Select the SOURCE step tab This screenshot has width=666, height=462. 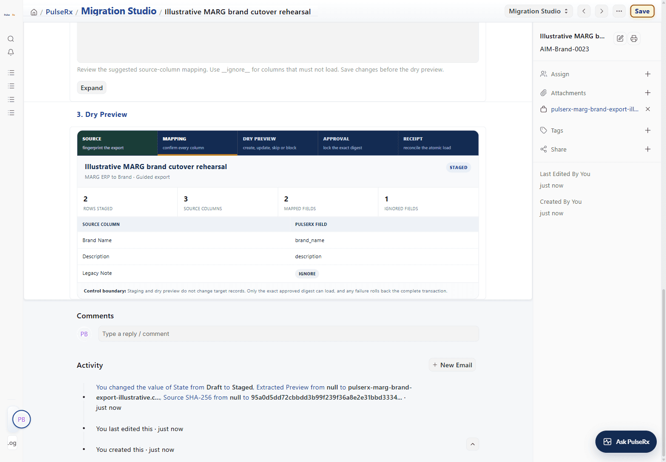click(117, 143)
